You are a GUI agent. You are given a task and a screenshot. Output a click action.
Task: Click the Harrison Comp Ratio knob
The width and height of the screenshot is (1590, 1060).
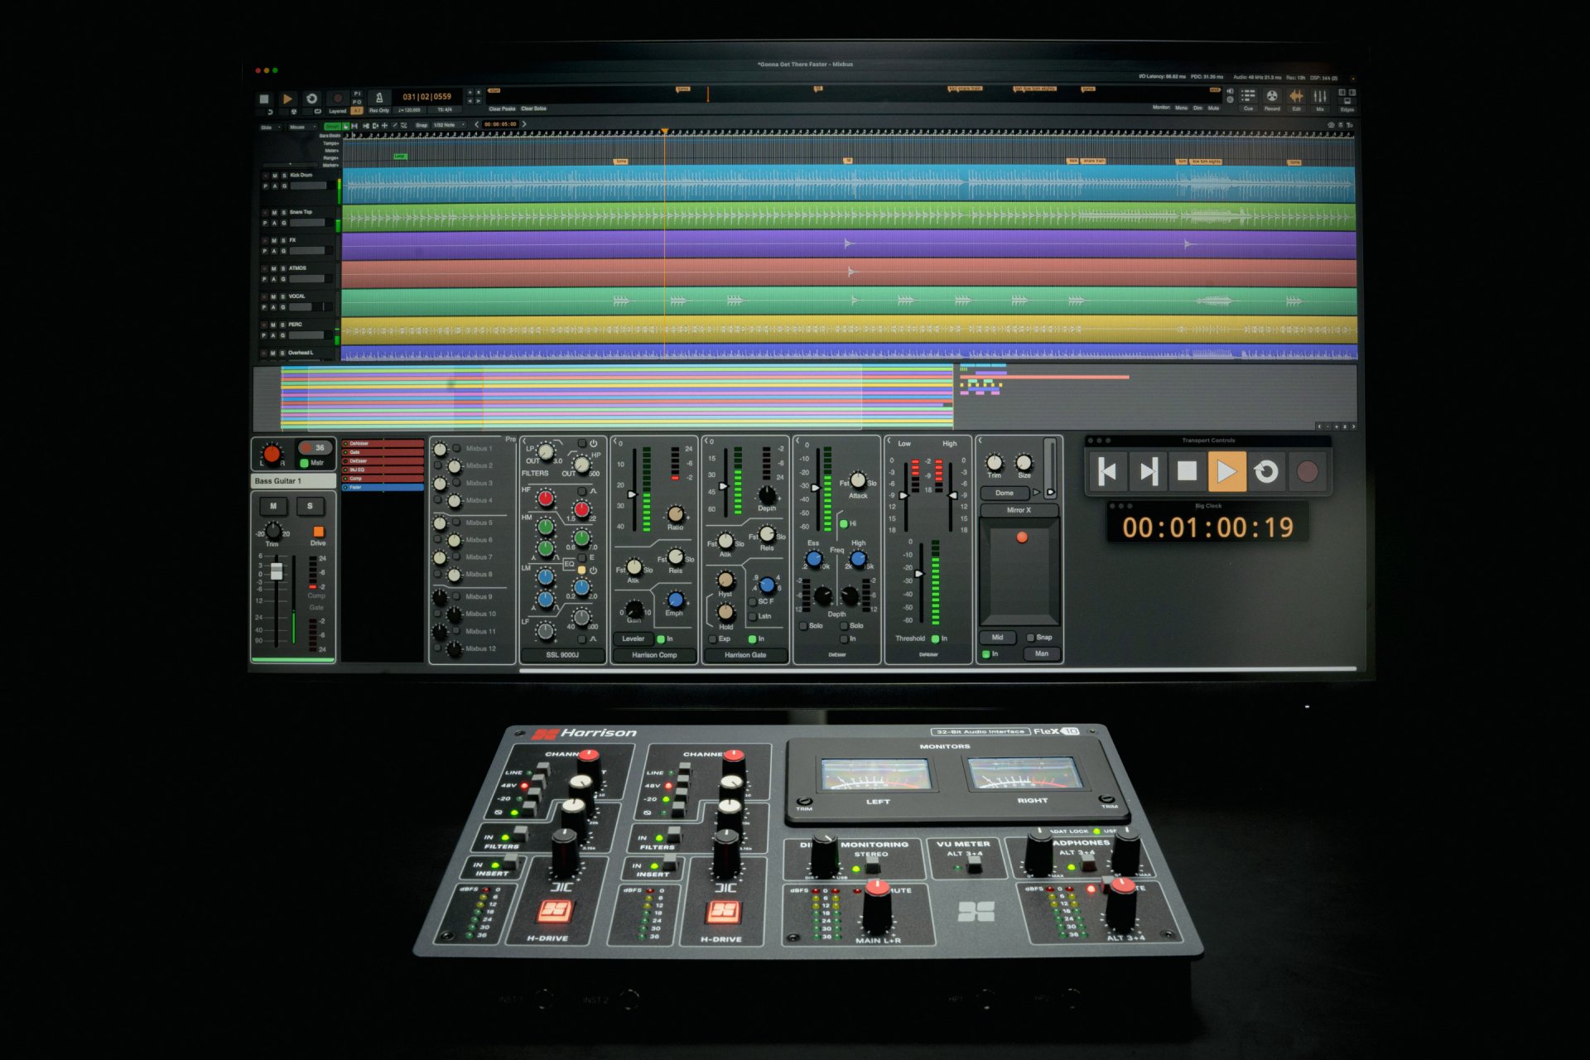tap(676, 514)
